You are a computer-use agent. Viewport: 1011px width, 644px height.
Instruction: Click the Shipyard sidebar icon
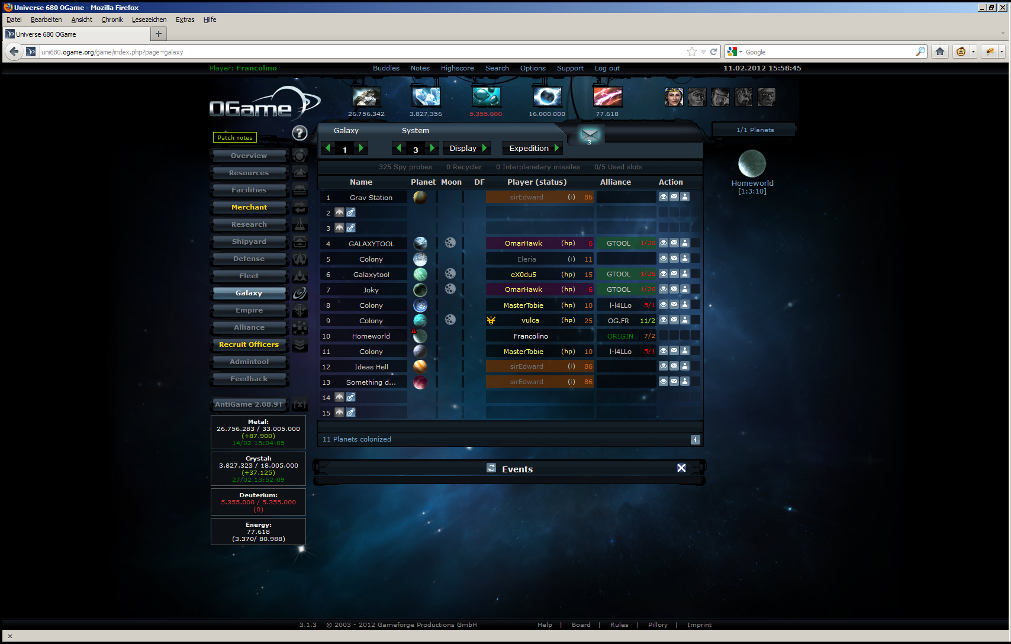300,241
